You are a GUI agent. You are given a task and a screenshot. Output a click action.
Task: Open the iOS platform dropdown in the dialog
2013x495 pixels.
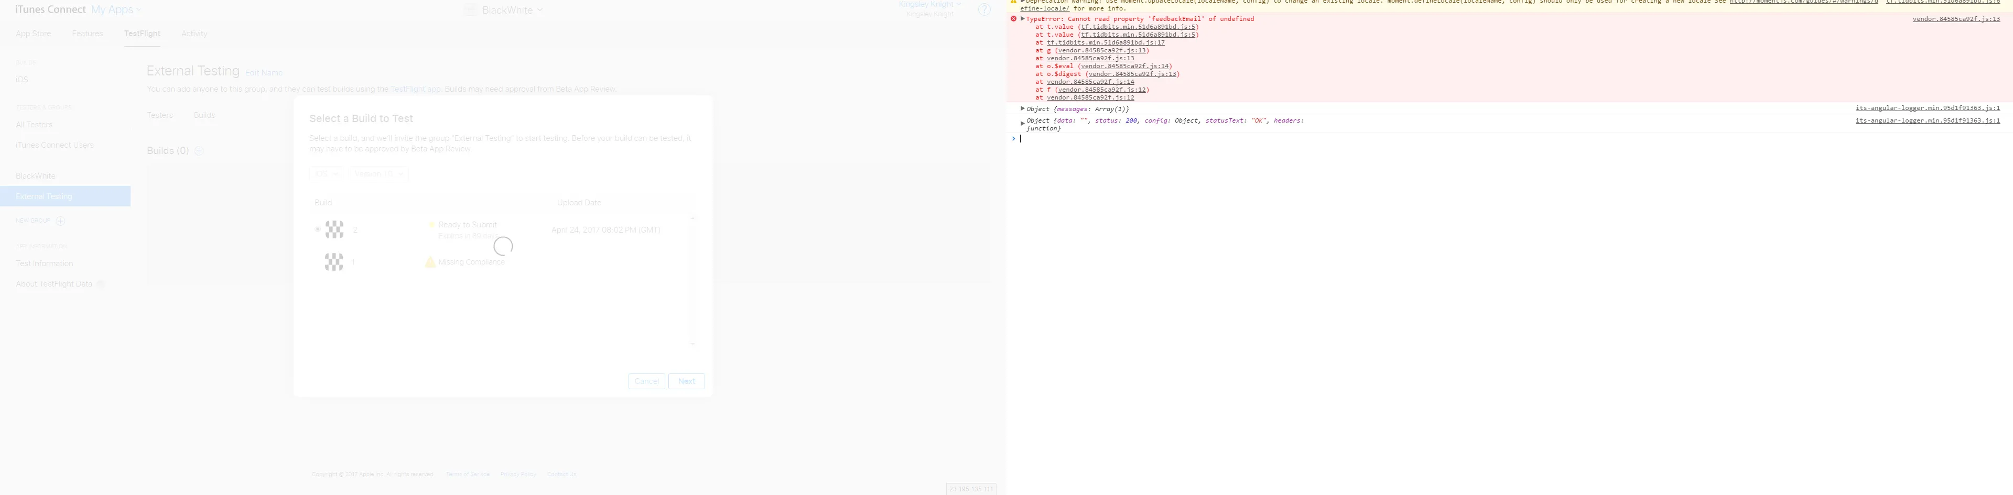(x=326, y=173)
